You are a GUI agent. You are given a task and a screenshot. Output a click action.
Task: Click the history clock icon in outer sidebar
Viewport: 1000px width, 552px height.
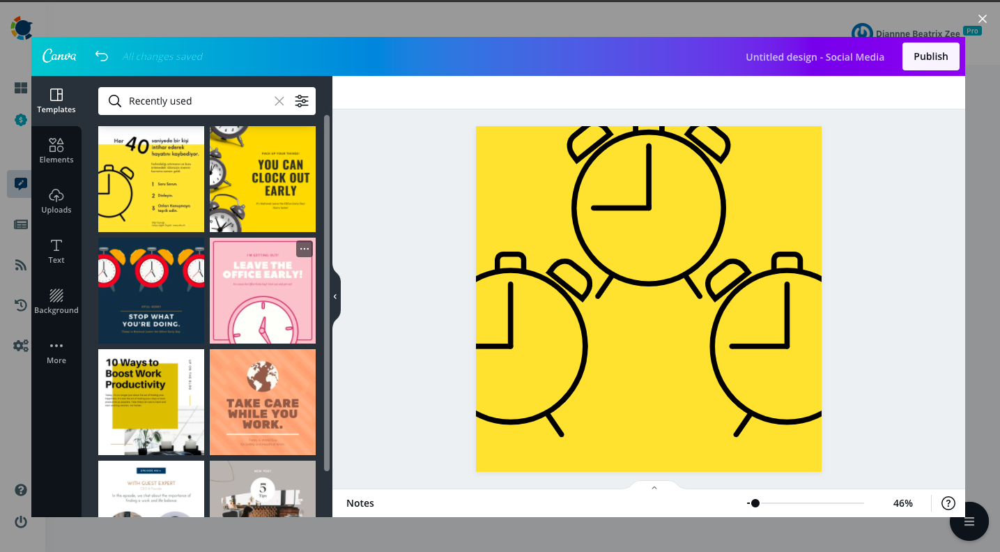[20, 305]
